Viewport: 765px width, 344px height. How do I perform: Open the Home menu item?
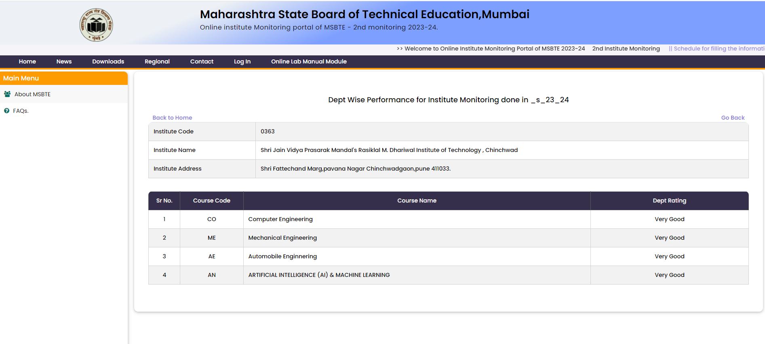[27, 61]
